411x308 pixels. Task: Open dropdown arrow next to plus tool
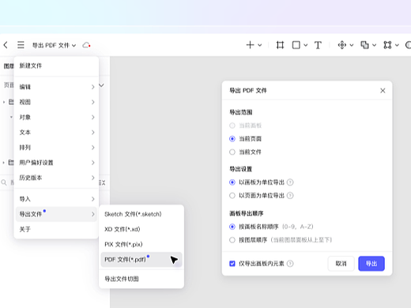click(x=260, y=45)
